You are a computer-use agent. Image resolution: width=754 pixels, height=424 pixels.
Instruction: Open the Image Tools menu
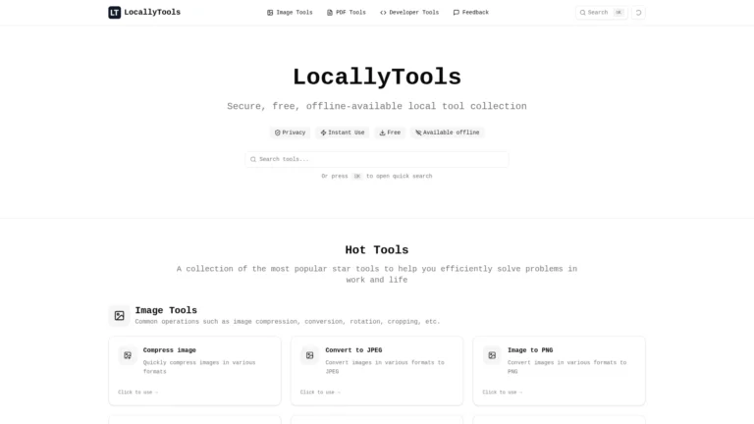(x=290, y=13)
